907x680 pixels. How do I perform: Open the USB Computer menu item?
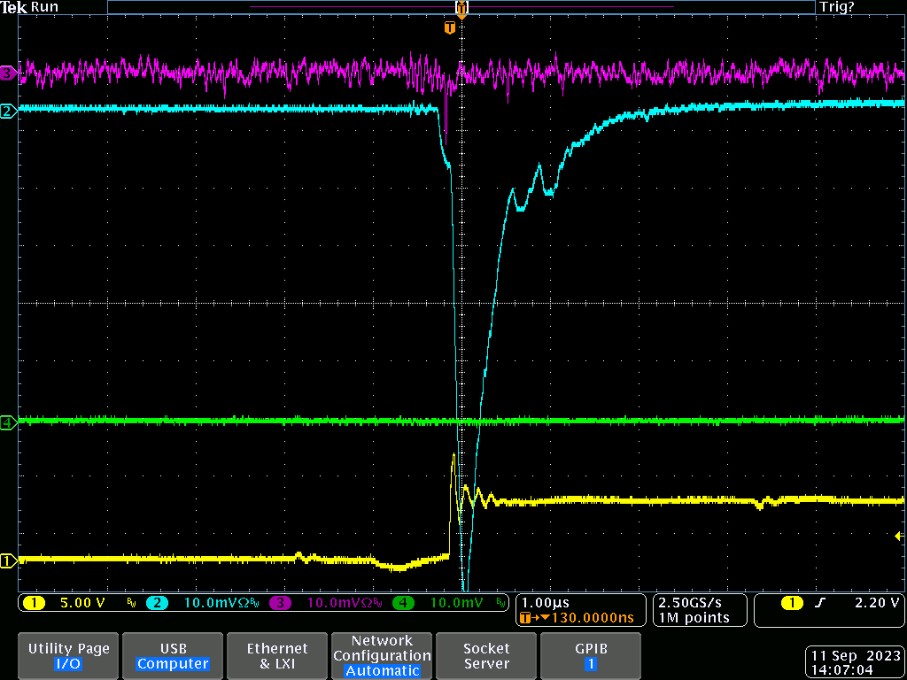point(173,656)
